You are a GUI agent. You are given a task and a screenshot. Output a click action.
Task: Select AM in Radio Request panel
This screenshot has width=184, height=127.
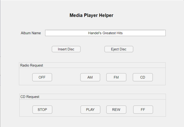coord(90,77)
